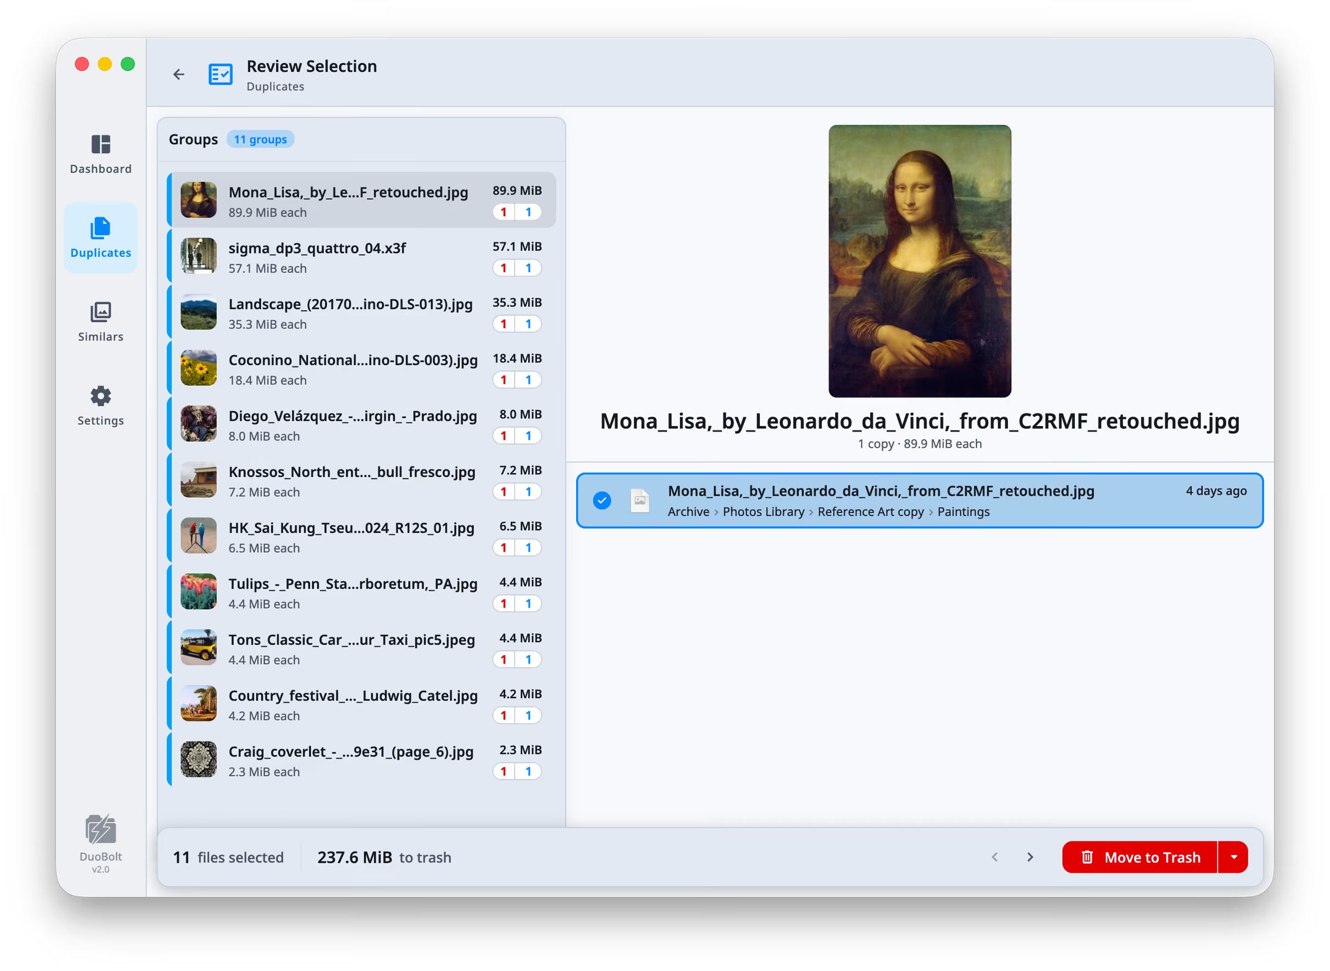
Task: Select 'Tons_Classic_Car_...ur_Taxi_pic5.jpeg' group name
Action: tap(352, 639)
